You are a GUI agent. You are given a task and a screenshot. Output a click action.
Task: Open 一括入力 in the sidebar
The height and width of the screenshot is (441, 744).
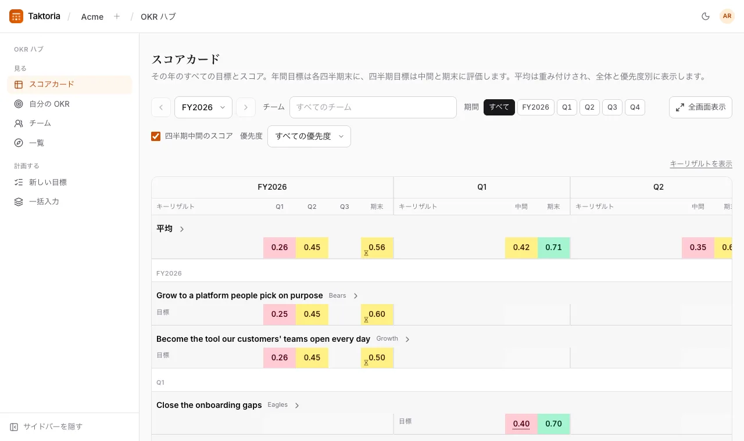coord(70,201)
